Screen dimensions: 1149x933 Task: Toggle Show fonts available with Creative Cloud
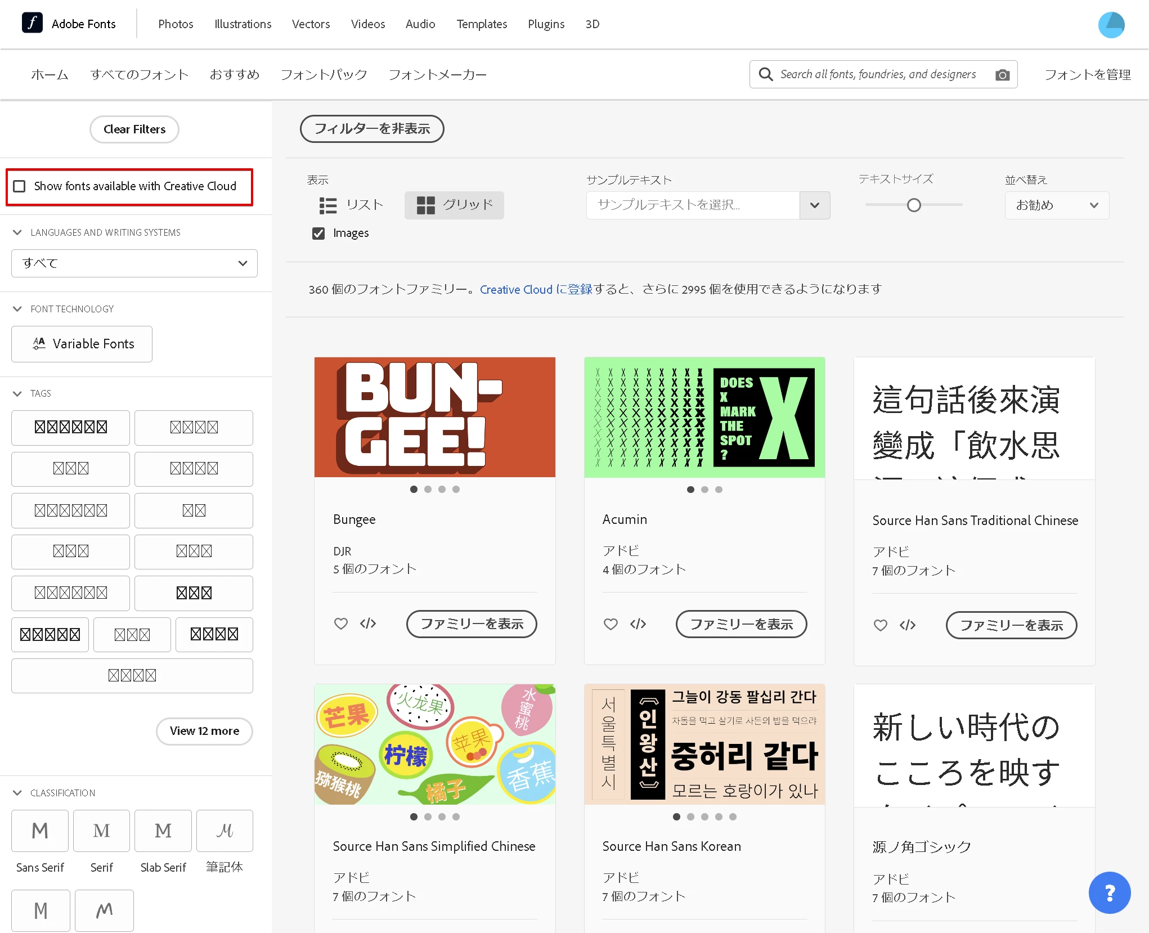[19, 186]
